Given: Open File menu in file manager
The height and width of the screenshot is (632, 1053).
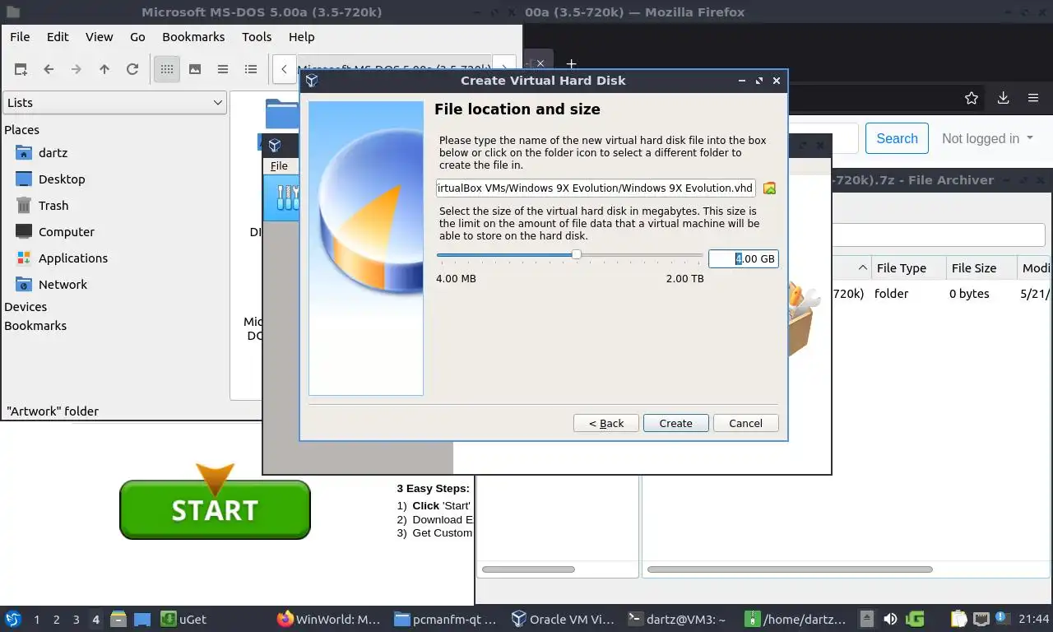Looking at the screenshot, I should [x=20, y=37].
